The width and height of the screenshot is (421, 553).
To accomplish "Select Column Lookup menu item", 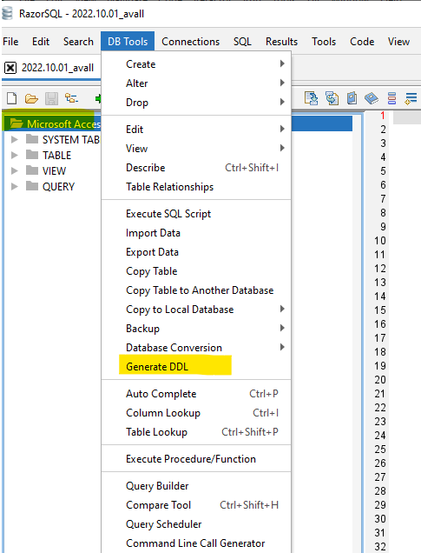I will 196,413.
